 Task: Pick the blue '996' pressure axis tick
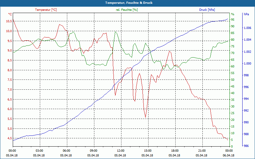click(x=246, y=87)
